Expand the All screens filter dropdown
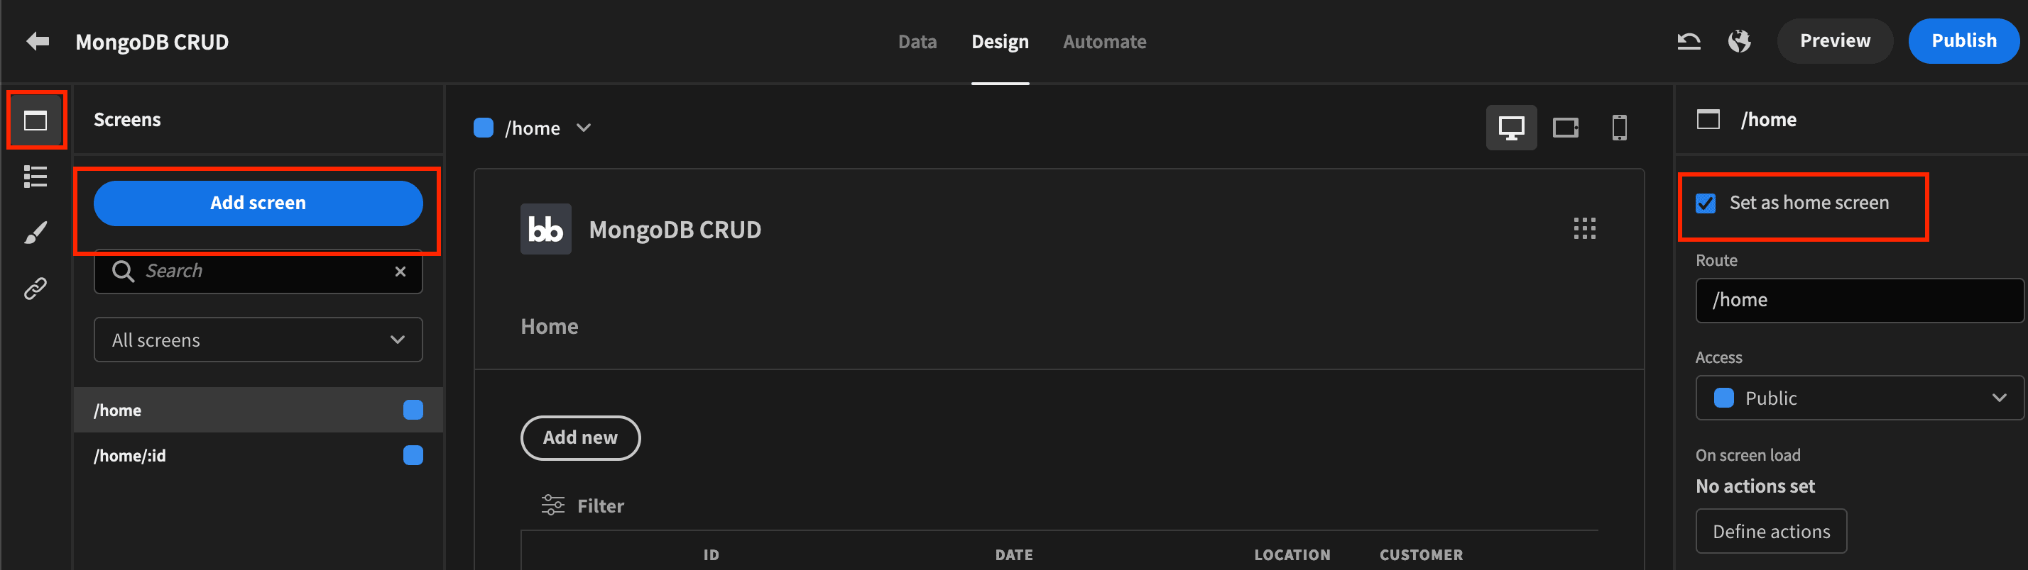Viewport: 2028px width, 570px height. [258, 340]
